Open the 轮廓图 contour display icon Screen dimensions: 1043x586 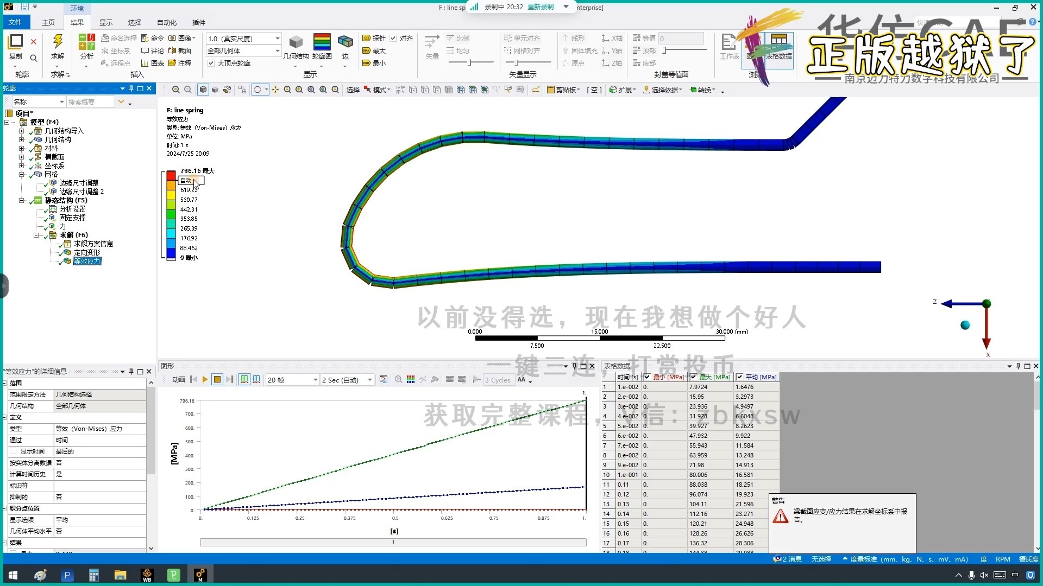coord(322,42)
